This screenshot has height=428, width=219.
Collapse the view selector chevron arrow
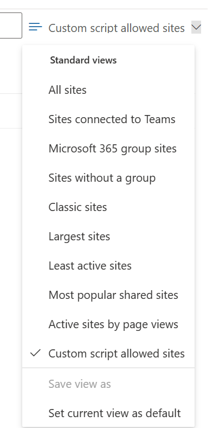point(196,27)
